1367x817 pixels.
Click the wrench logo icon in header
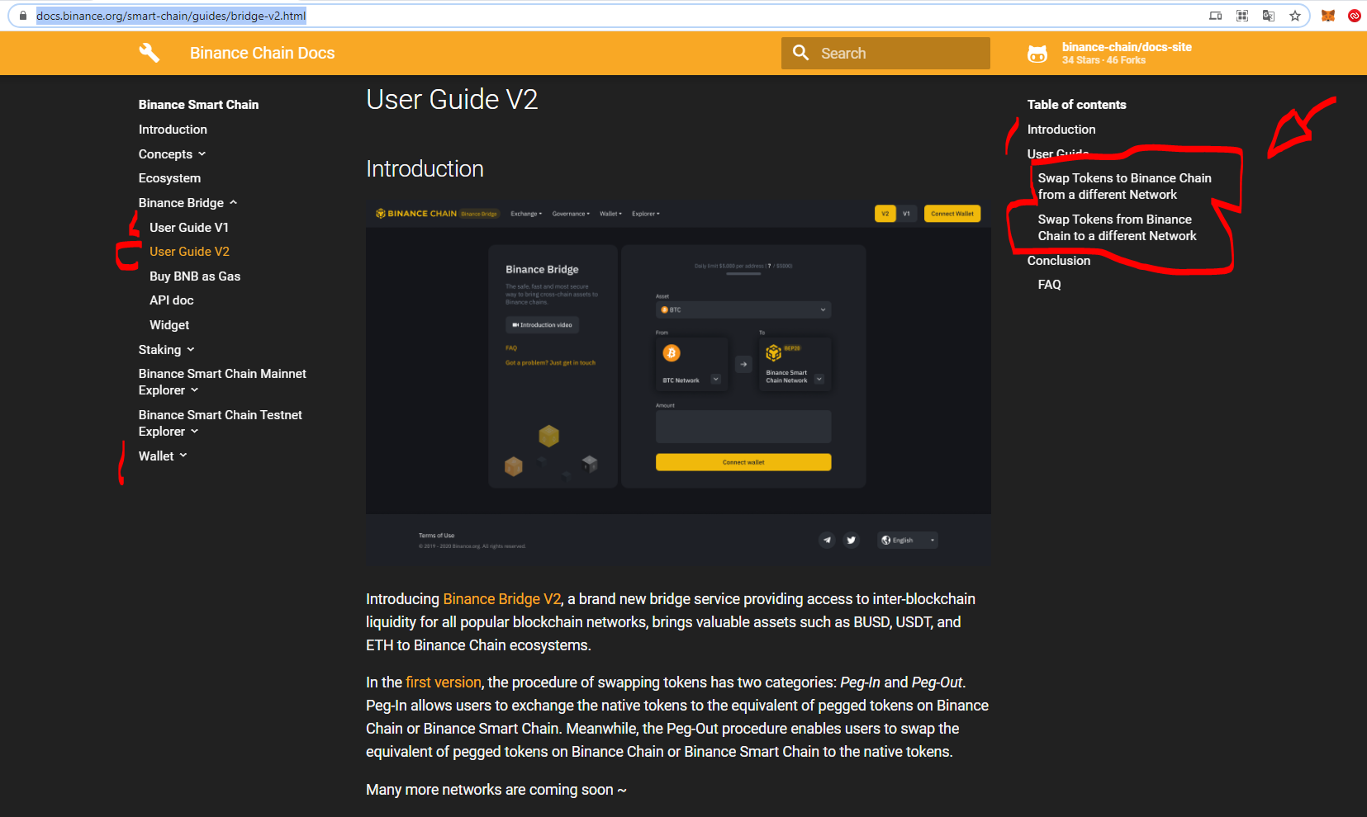click(x=150, y=53)
